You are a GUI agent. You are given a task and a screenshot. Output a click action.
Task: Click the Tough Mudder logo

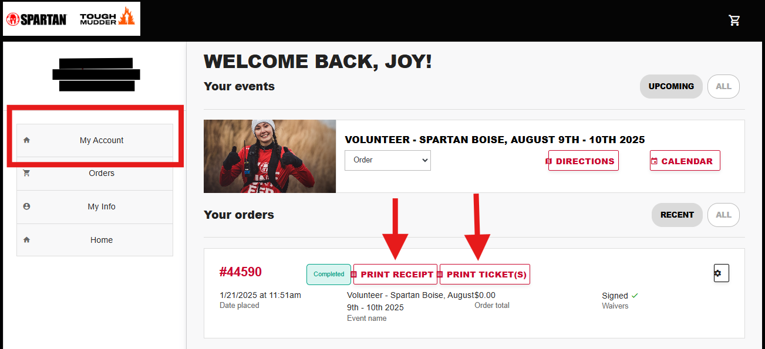click(107, 18)
